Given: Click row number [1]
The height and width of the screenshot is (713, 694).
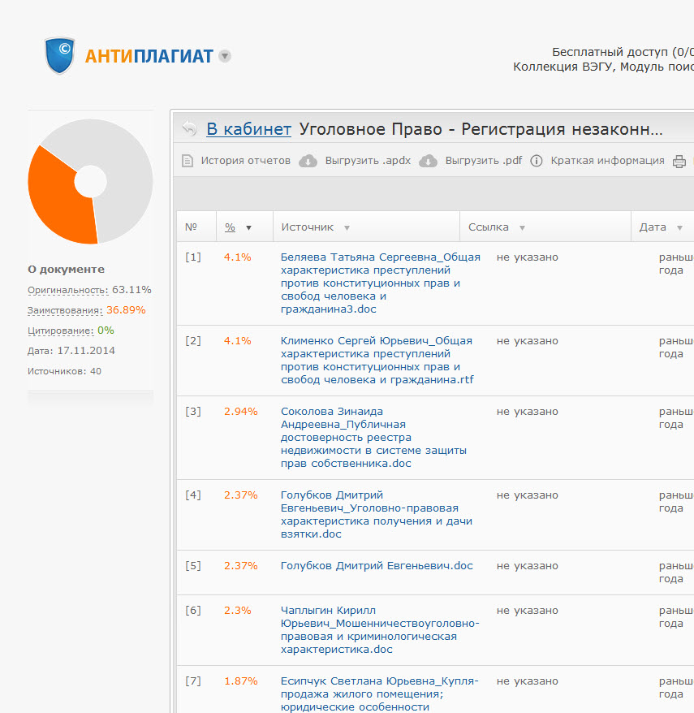Looking at the screenshot, I should click(x=192, y=257).
